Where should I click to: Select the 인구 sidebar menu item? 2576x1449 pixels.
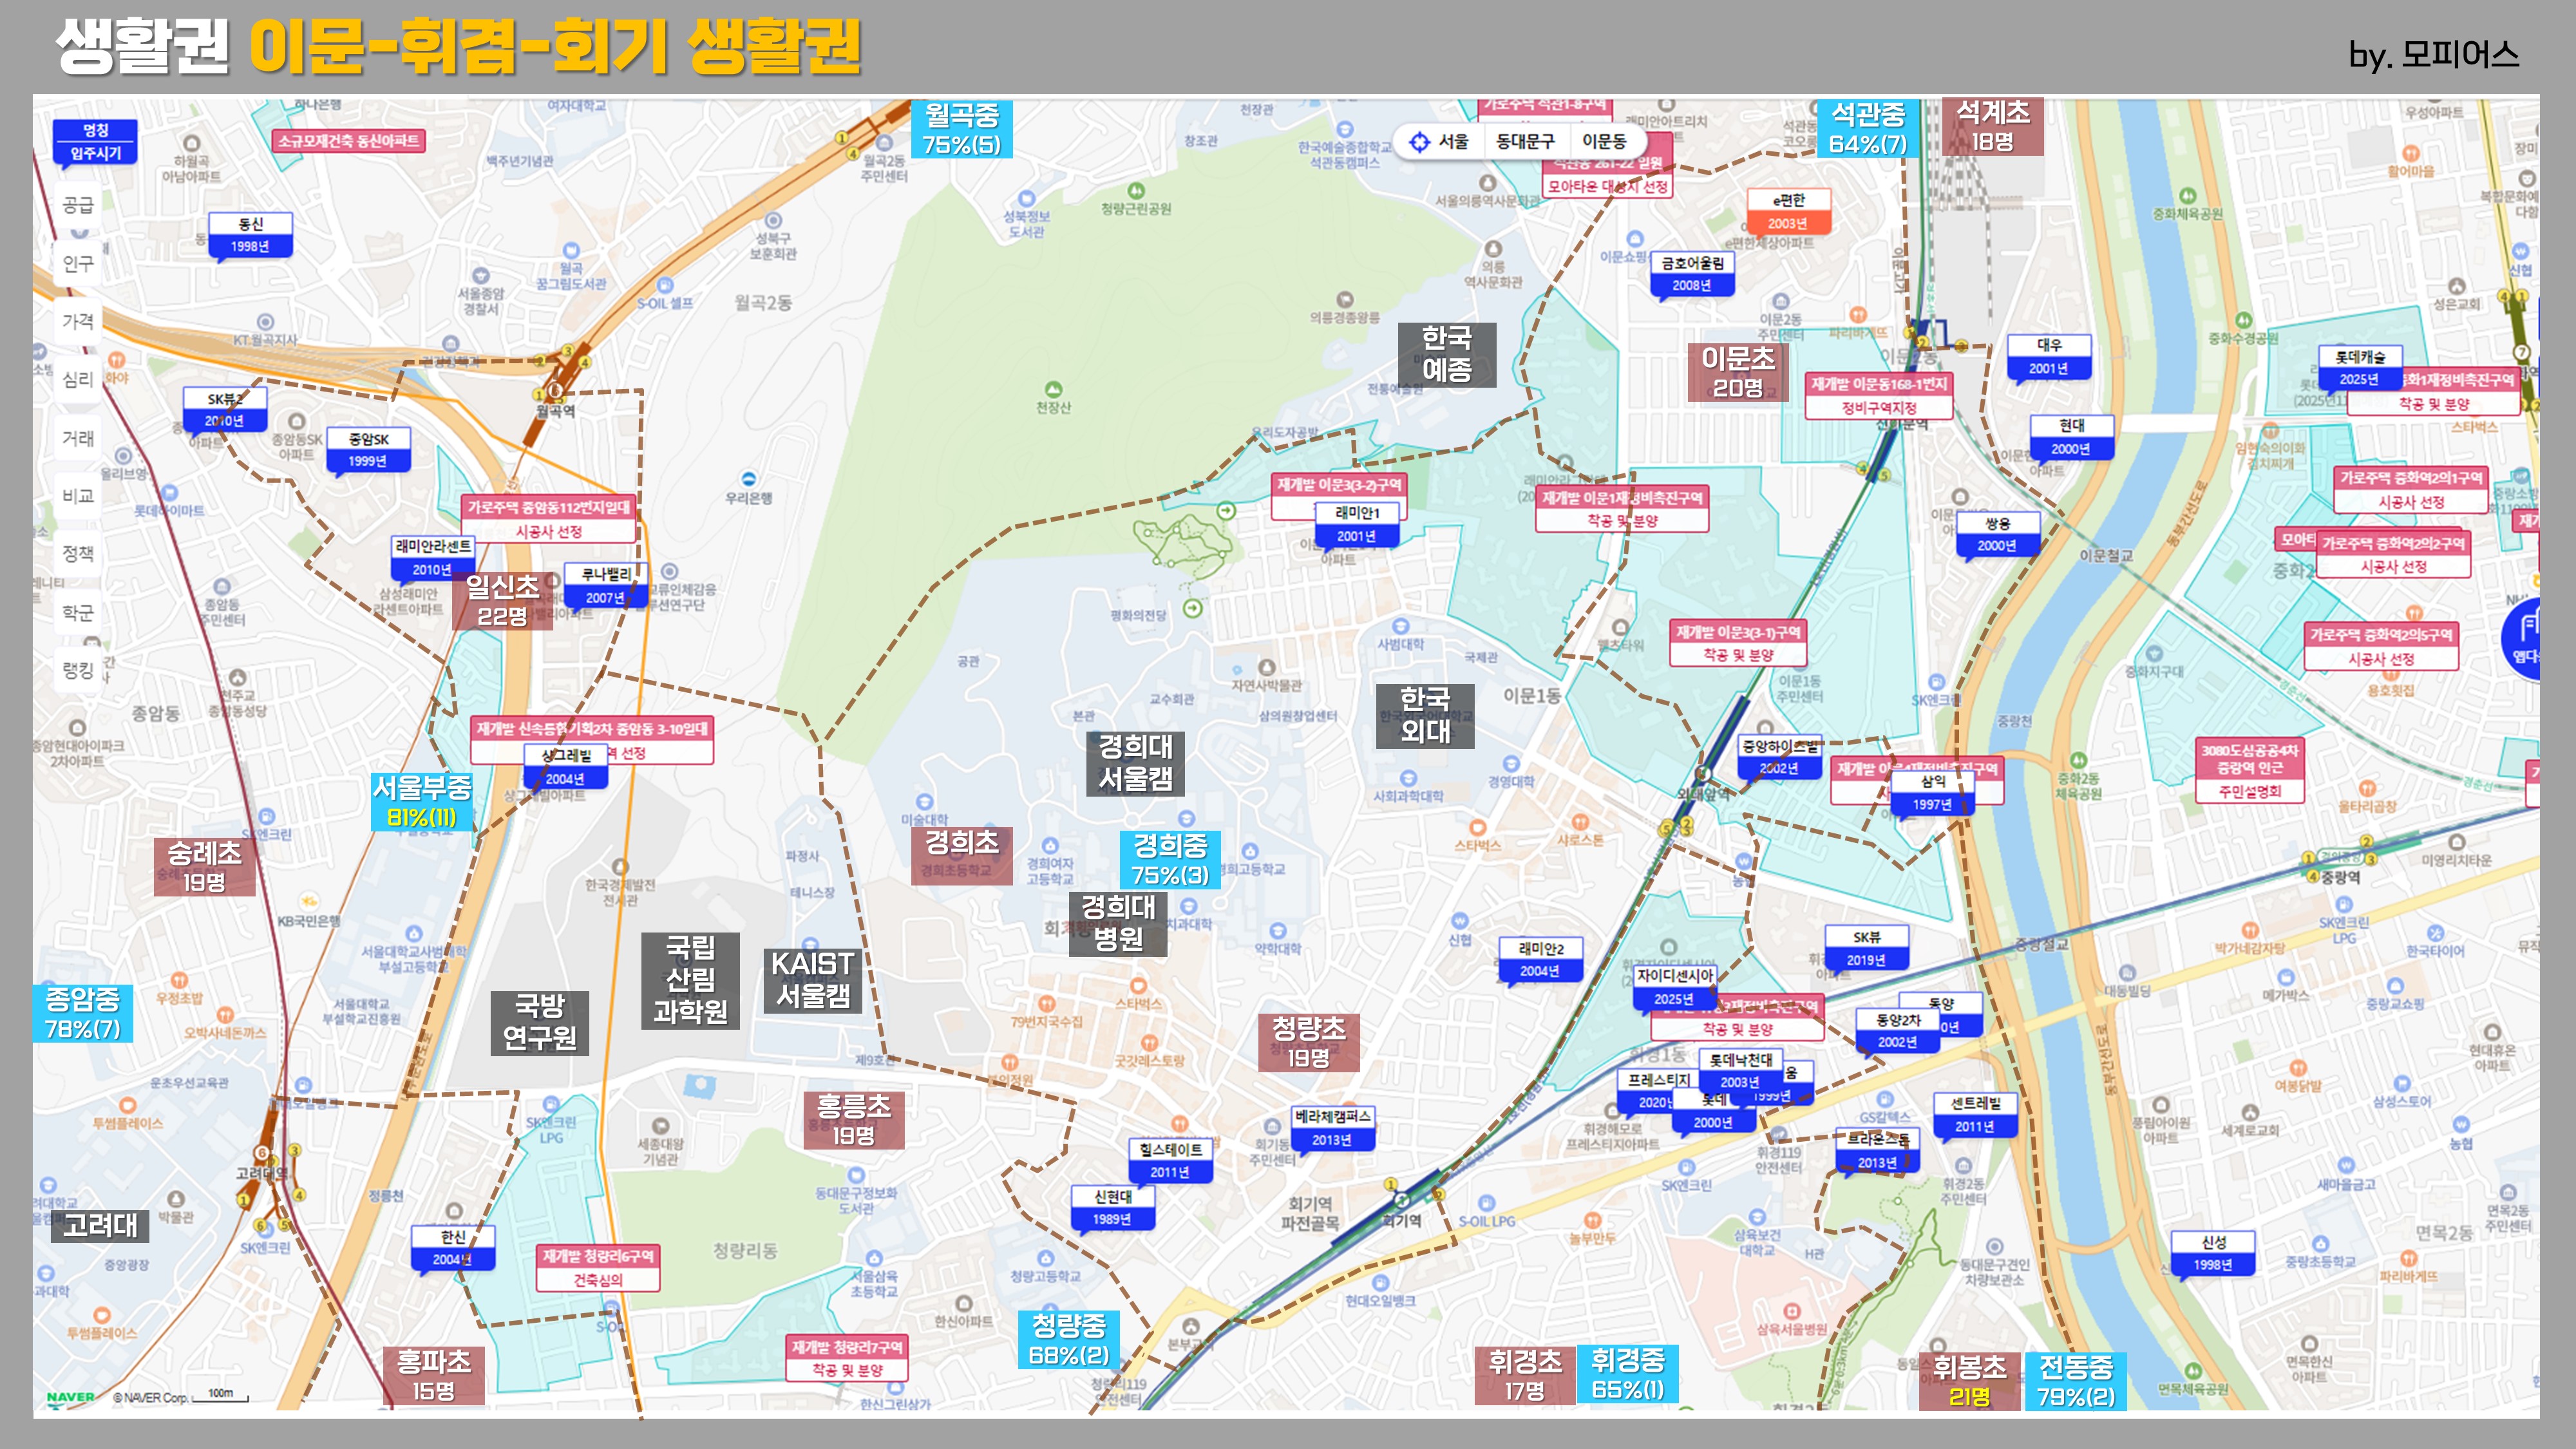pyautogui.click(x=78, y=263)
